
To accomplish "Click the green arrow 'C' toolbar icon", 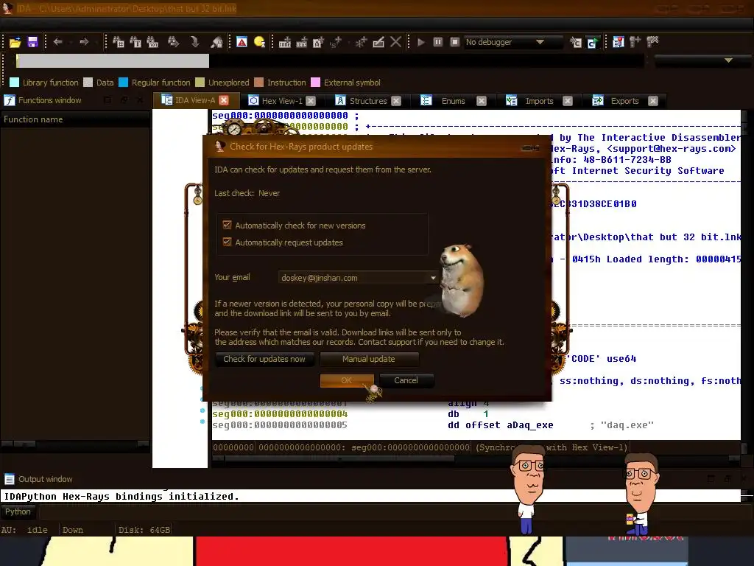I will point(593,42).
